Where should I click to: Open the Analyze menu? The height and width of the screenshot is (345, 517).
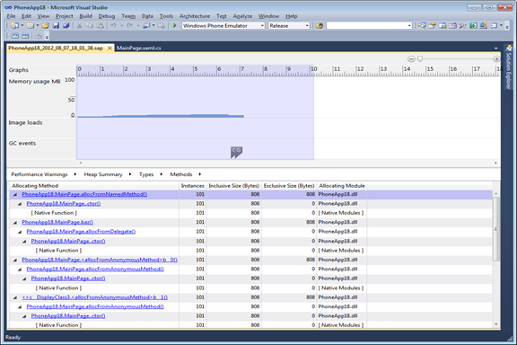click(242, 16)
